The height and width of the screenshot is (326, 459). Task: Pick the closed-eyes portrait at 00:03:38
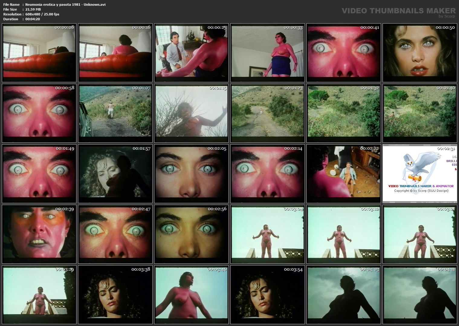tap(115, 295)
